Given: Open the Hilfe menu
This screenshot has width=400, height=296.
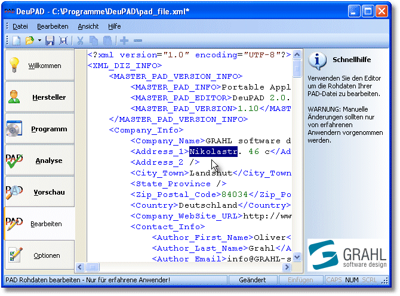Looking at the screenshot, I should (x=114, y=26).
